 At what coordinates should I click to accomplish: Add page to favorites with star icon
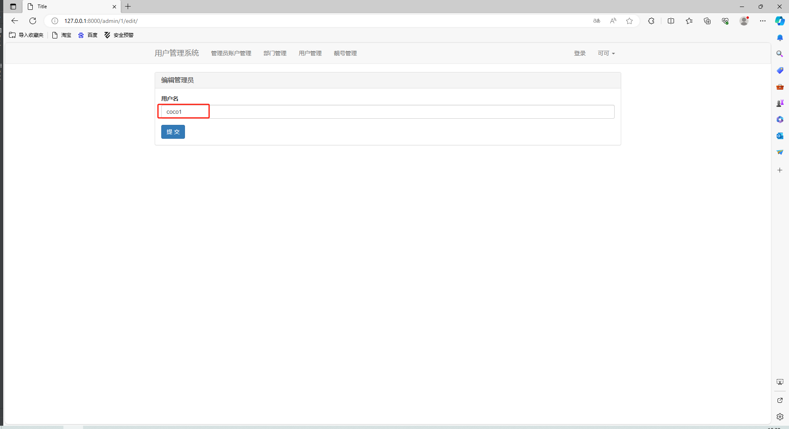[x=629, y=21]
